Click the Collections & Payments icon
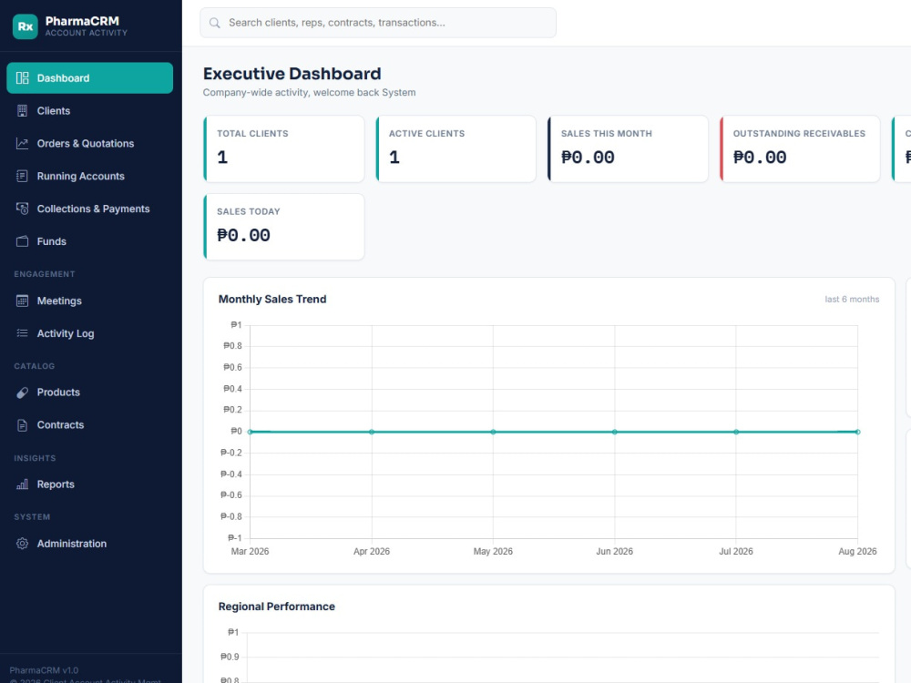The height and width of the screenshot is (683, 911). (x=22, y=209)
